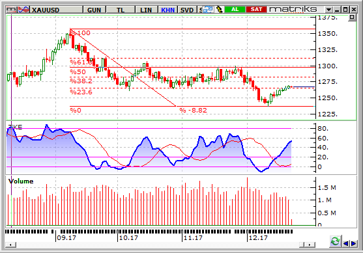This screenshot has height=253, width=363.
Task: Click the %23.6 Fibonacci level label
Action: (81, 92)
